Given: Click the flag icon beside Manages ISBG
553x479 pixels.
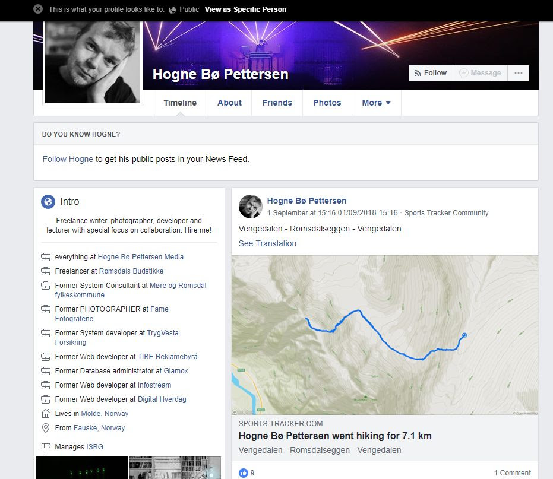Looking at the screenshot, I should 46,447.
